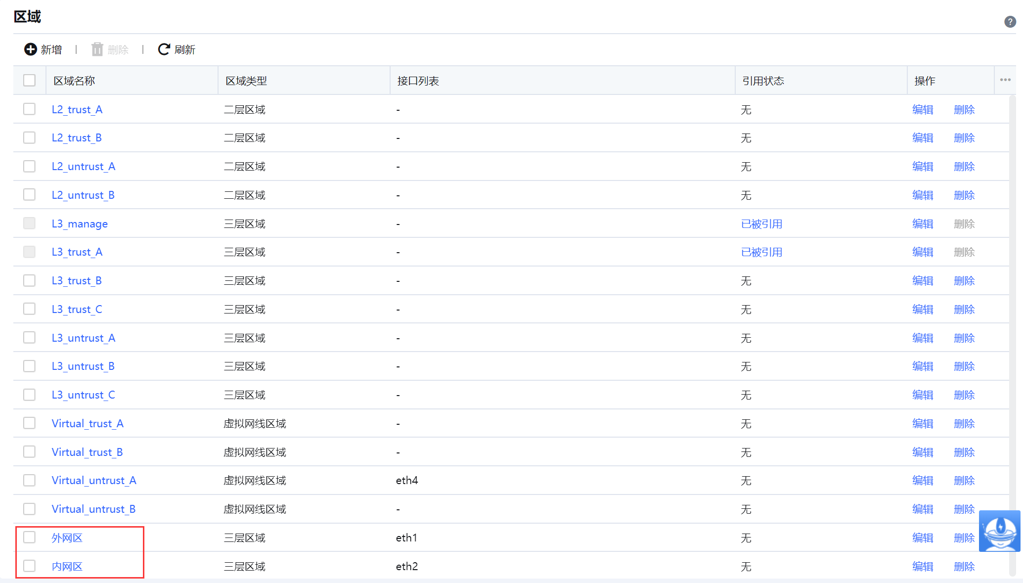This screenshot has width=1023, height=583.
Task: Check the L3_trust_B row checkbox
Action: tap(30, 280)
